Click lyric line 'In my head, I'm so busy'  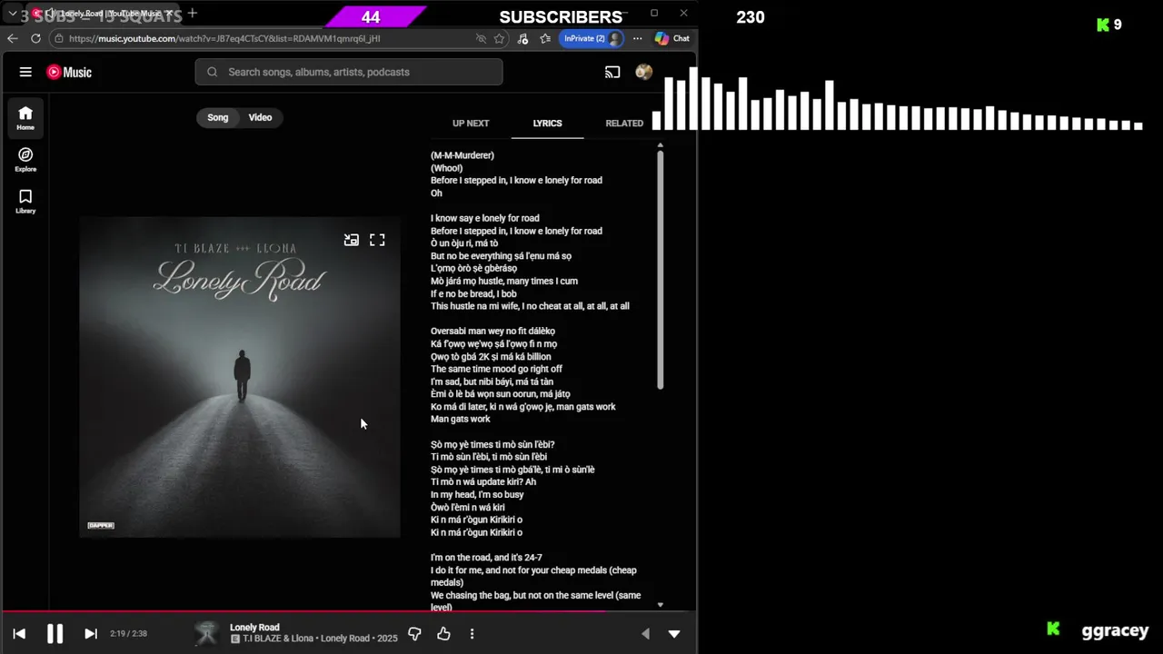[x=477, y=495]
